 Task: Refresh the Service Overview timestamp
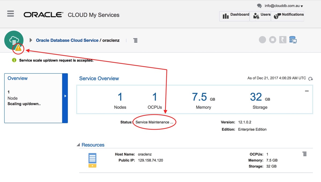[x=311, y=79]
